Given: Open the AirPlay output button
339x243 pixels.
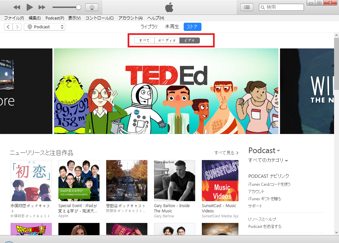Looking at the screenshot, I should [x=92, y=7].
